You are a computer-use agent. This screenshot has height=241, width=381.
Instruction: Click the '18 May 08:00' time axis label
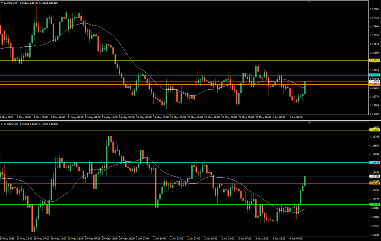144,117
